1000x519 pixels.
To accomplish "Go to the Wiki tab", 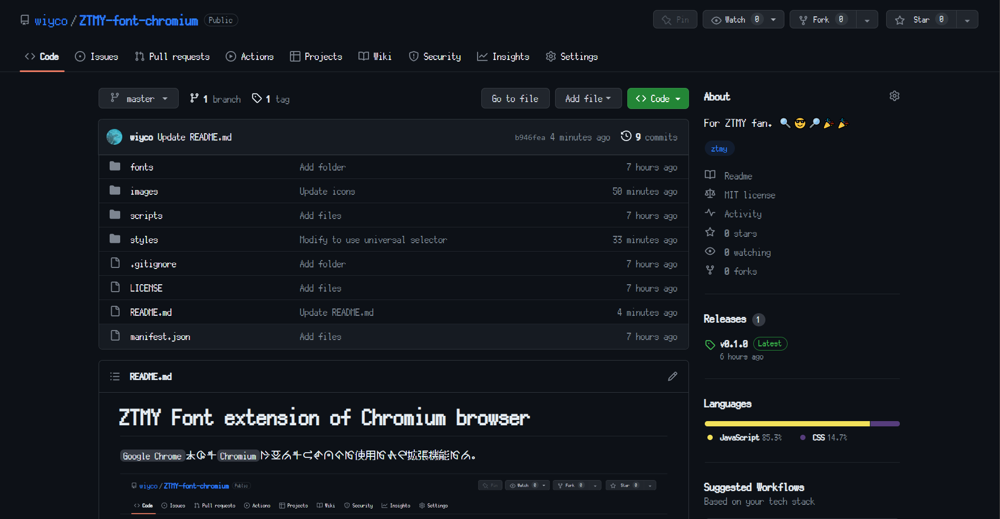I will tap(375, 56).
